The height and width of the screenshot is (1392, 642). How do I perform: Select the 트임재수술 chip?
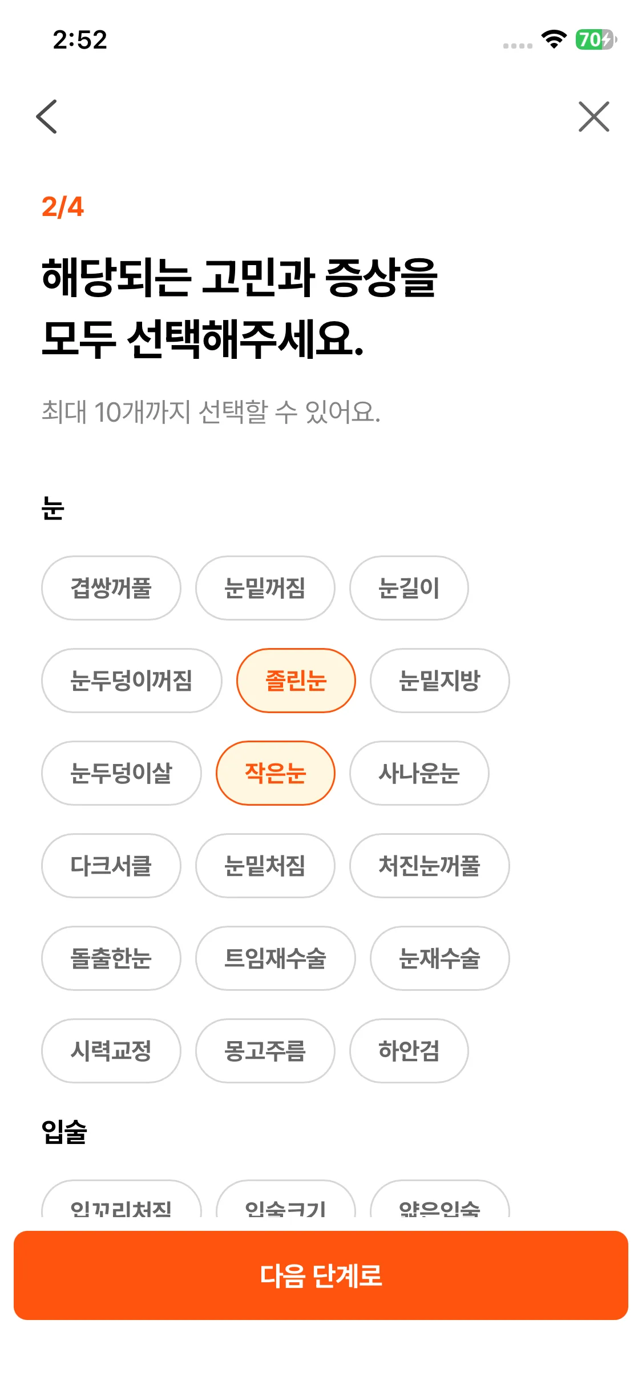click(275, 958)
